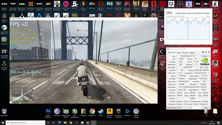
Task: Open the GPU-Z hamburger menu
Action: 209,52
